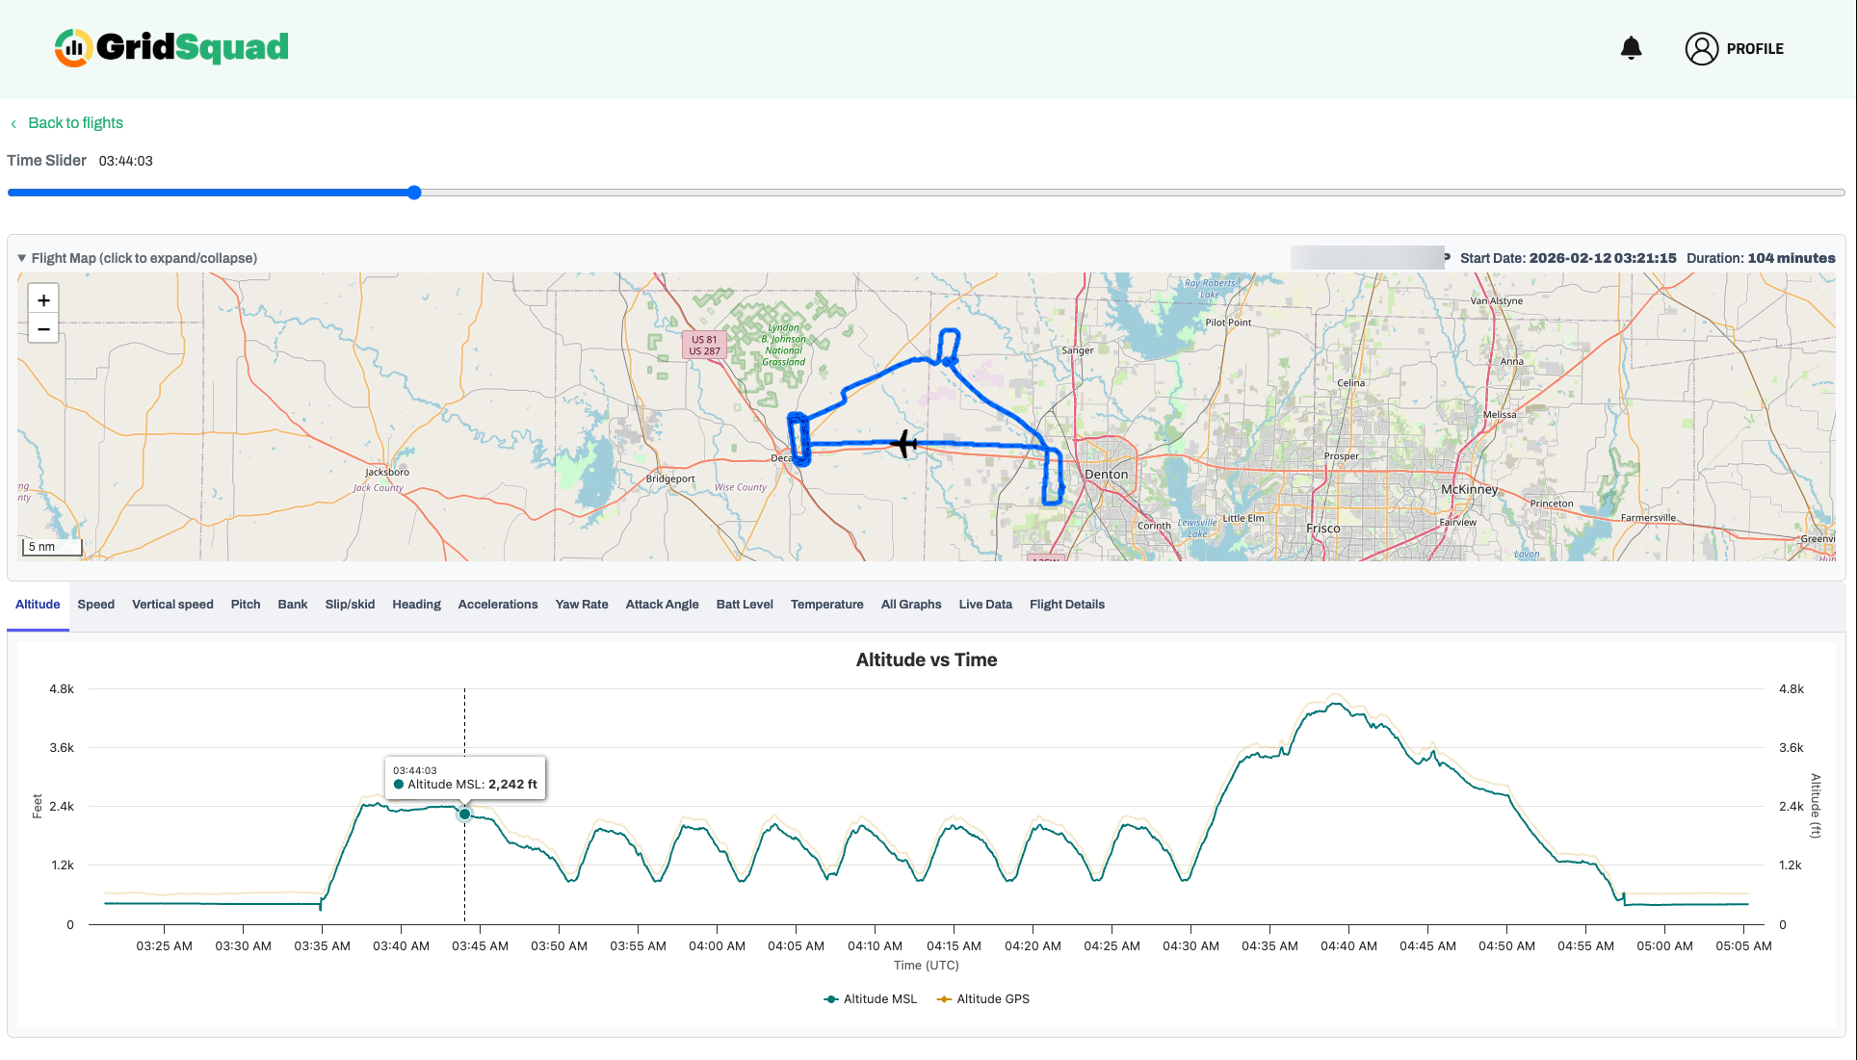Zoom in on the flight map
The height and width of the screenshot is (1060, 1857).
tap(43, 299)
